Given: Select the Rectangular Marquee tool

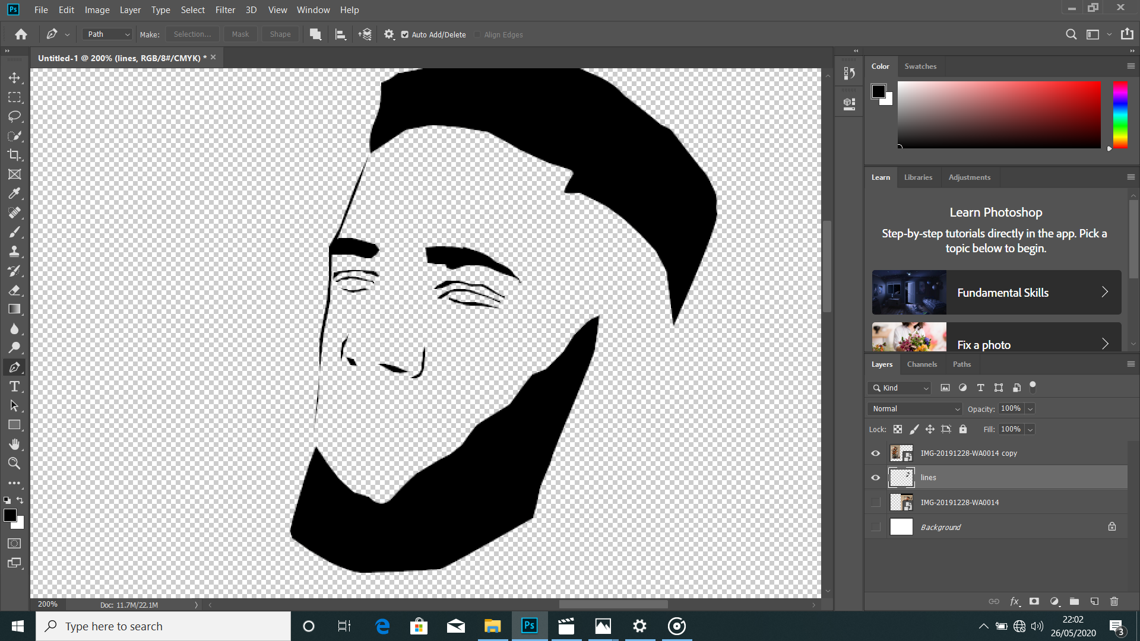Looking at the screenshot, I should click(x=14, y=97).
